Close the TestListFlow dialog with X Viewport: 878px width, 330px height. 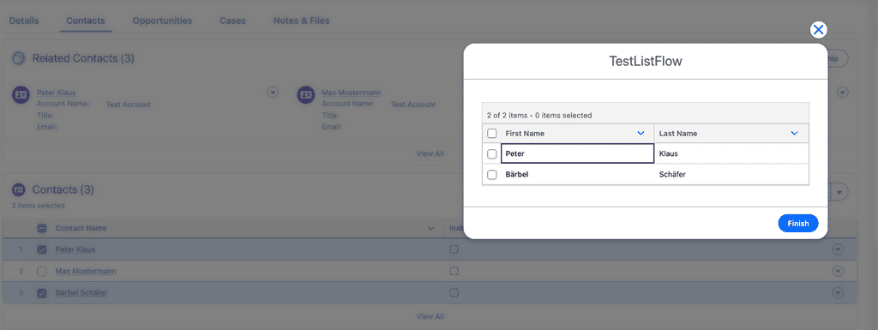click(818, 30)
